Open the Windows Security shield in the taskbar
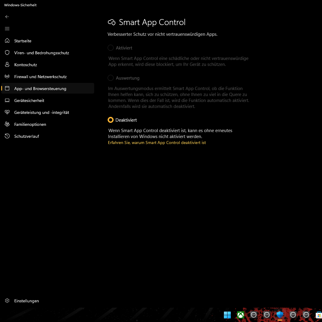 click(x=280, y=315)
